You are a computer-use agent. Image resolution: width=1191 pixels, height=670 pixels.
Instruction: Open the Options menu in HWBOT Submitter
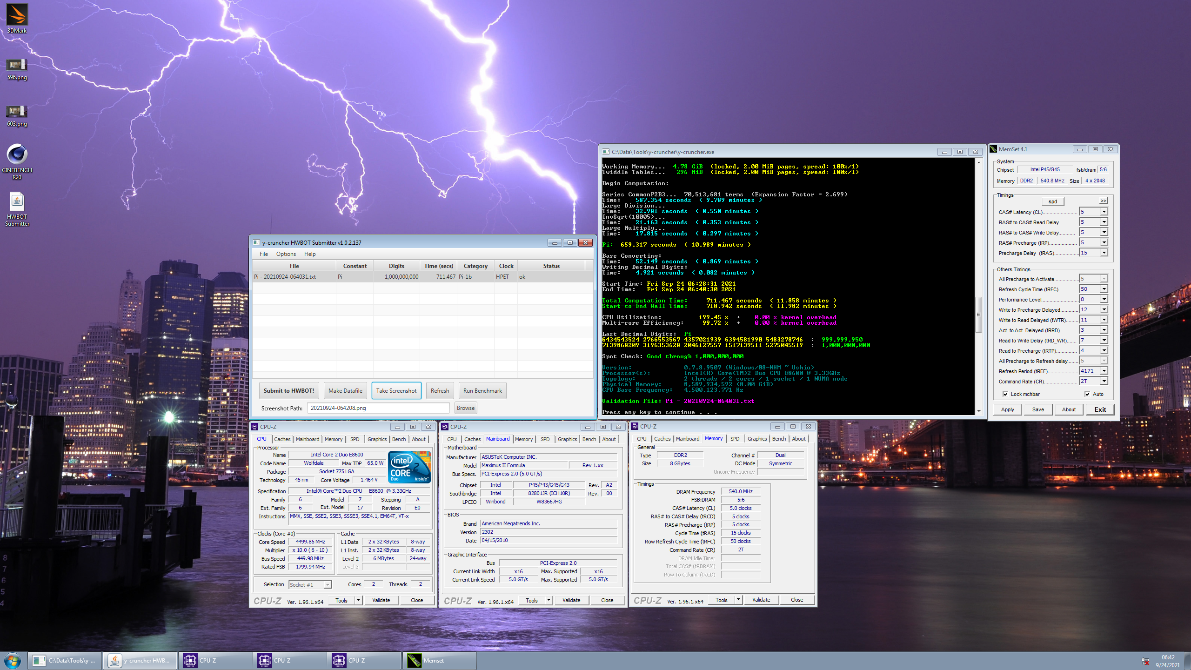[286, 254]
